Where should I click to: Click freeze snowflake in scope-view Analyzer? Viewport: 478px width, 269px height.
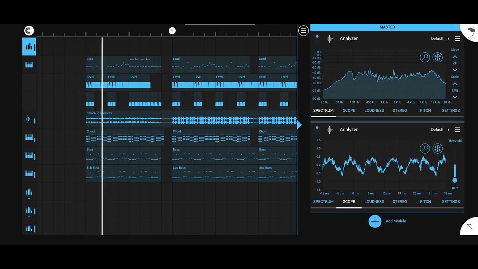(437, 148)
